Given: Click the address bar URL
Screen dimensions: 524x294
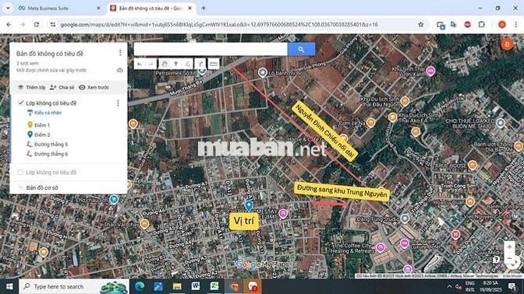Looking at the screenshot, I should pos(219,24).
